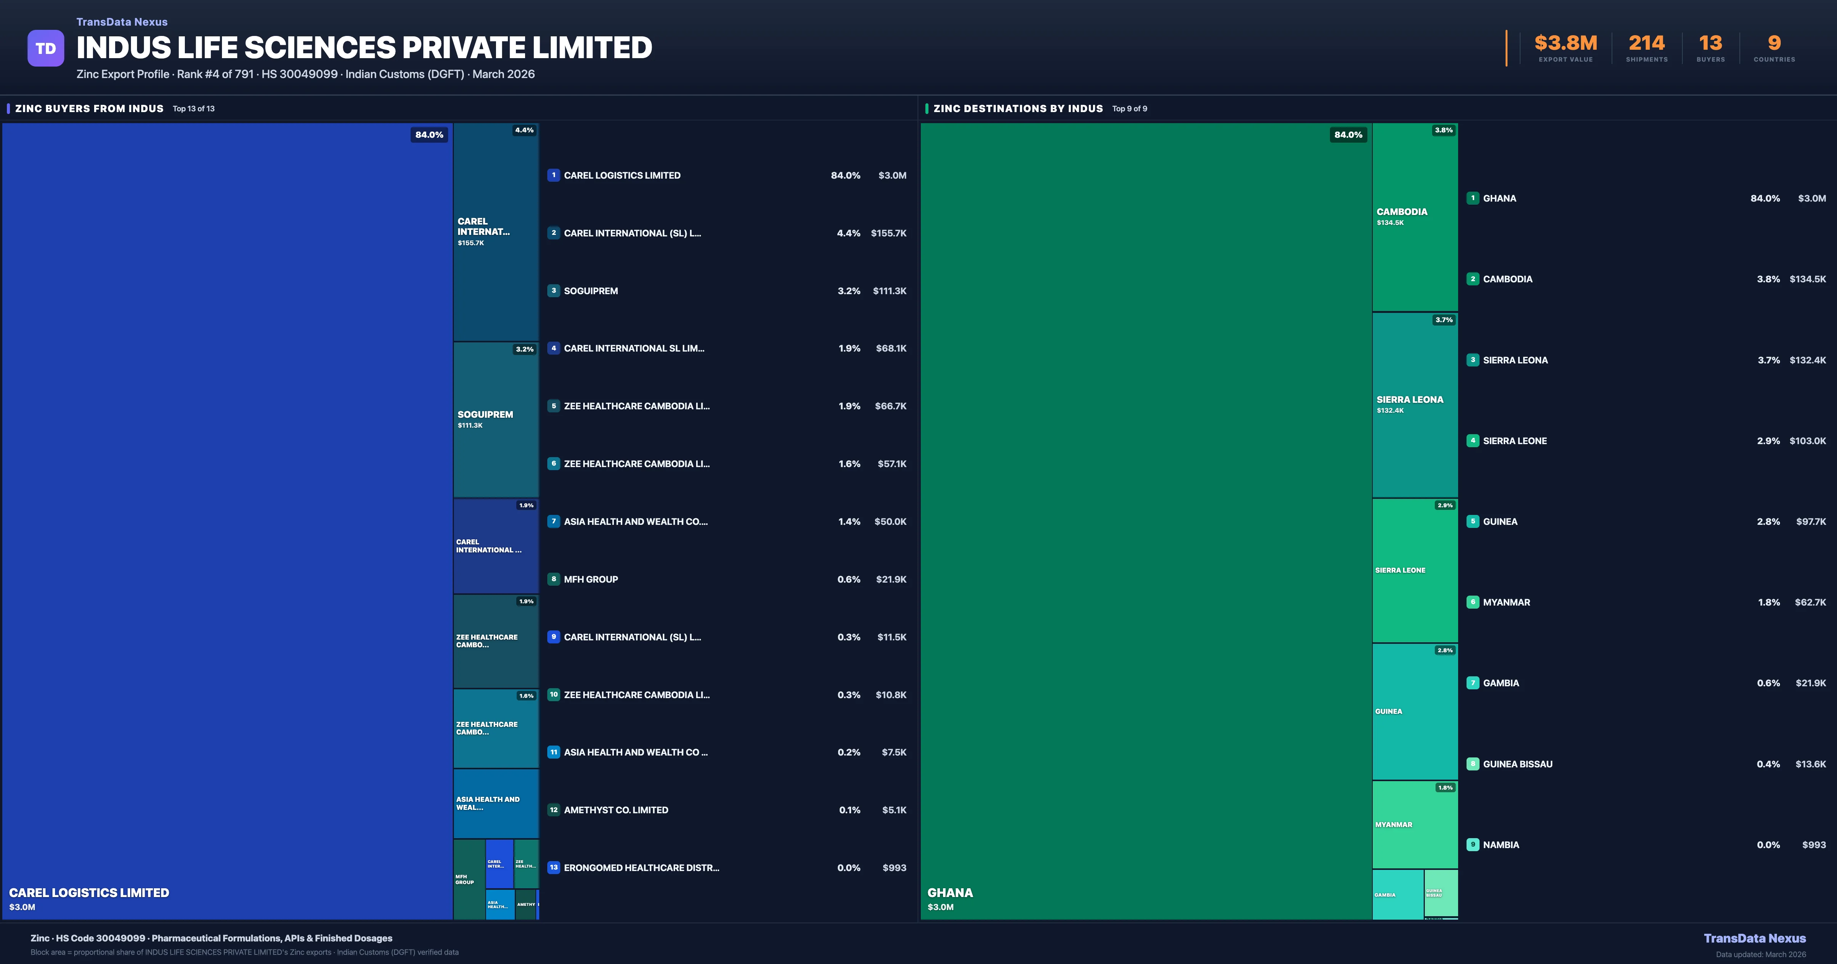Viewport: 1837px width, 964px height.
Task: Click rank badge 3 next to Soguiprem
Action: click(553, 290)
